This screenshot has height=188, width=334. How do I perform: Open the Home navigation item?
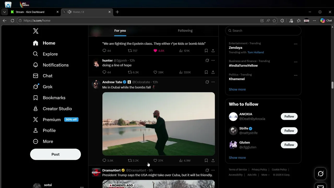(x=44, y=43)
